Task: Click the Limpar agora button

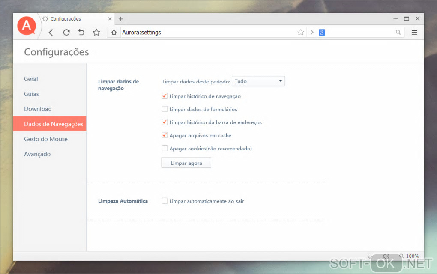Action: 186,163
